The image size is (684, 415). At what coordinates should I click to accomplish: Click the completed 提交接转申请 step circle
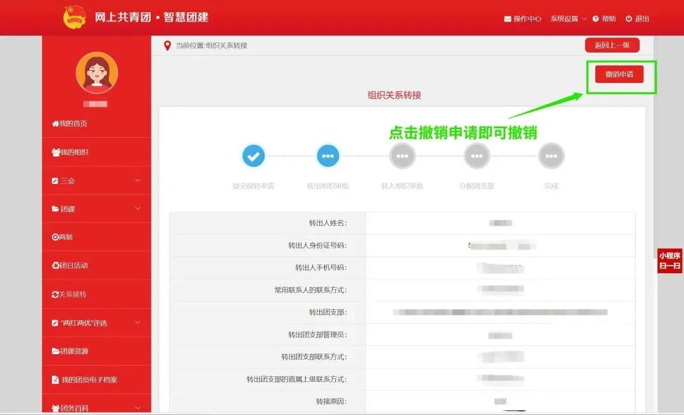click(x=253, y=156)
